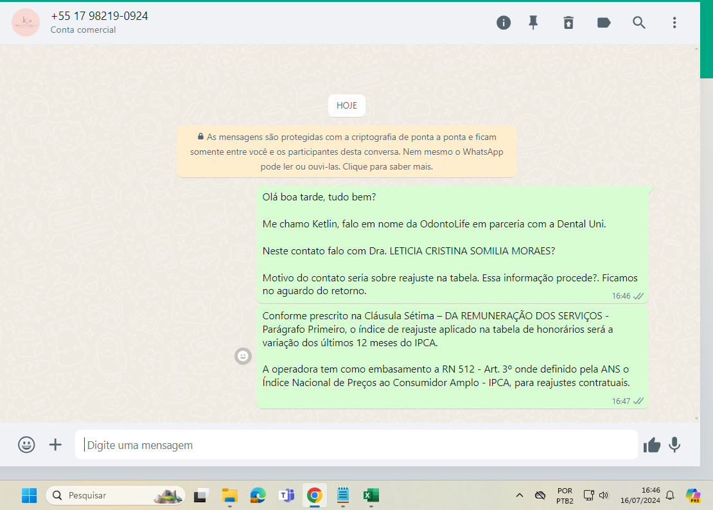Open the attach plus menu
The height and width of the screenshot is (510, 713).
tap(55, 444)
